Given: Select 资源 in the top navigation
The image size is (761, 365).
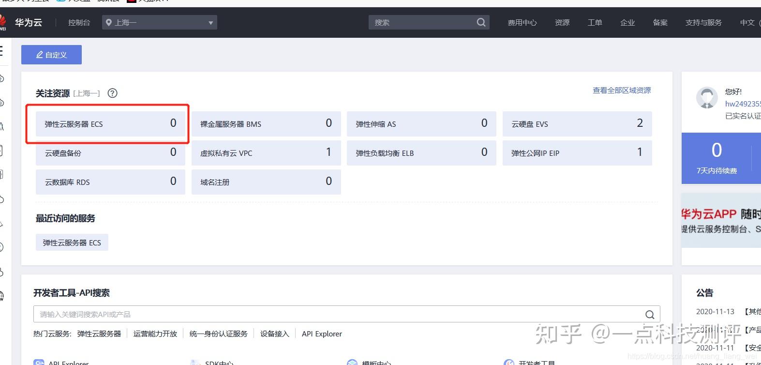Looking at the screenshot, I should click(x=562, y=22).
